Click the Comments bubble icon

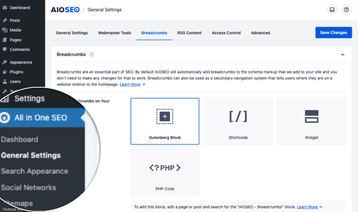5,50
